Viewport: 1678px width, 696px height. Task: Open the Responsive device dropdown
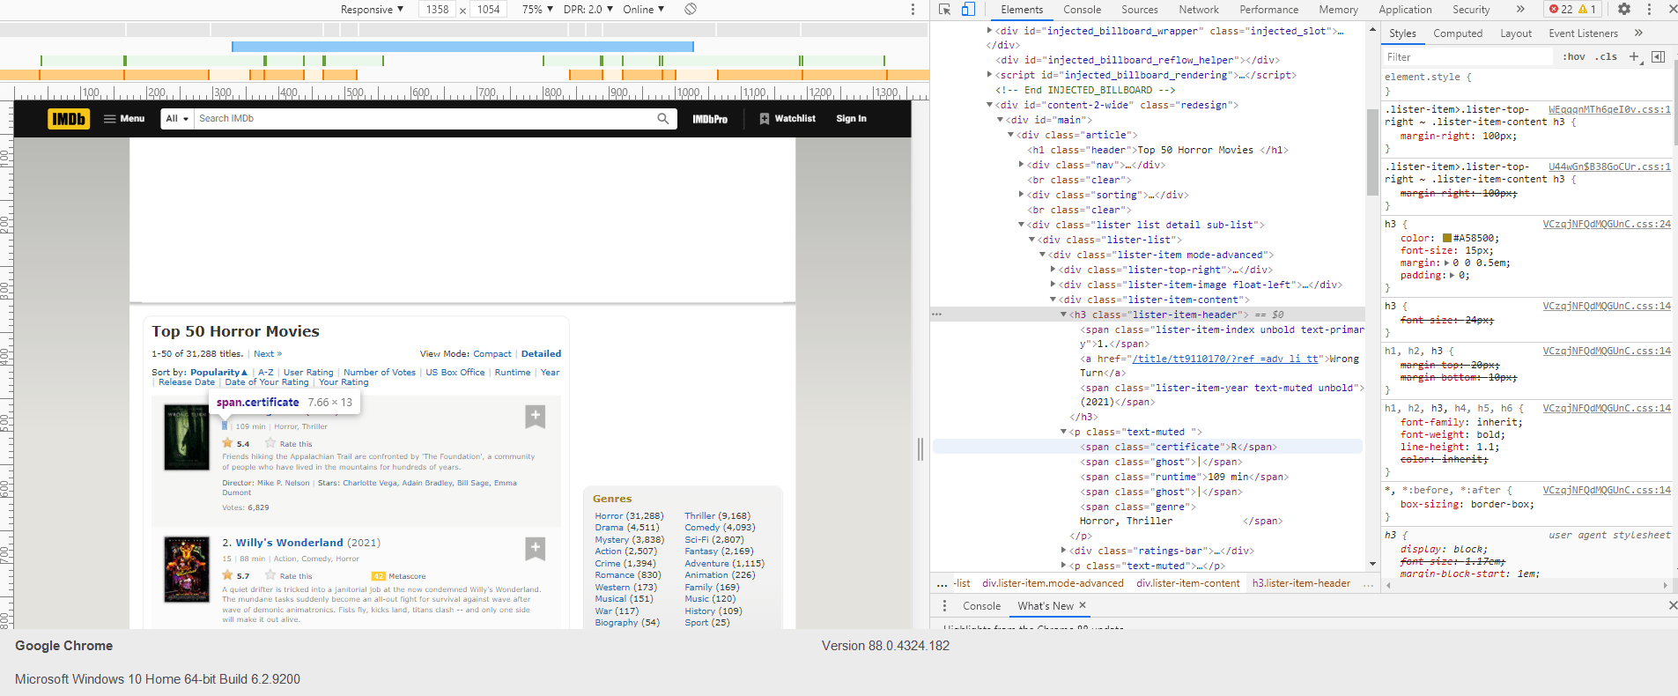pos(372,10)
